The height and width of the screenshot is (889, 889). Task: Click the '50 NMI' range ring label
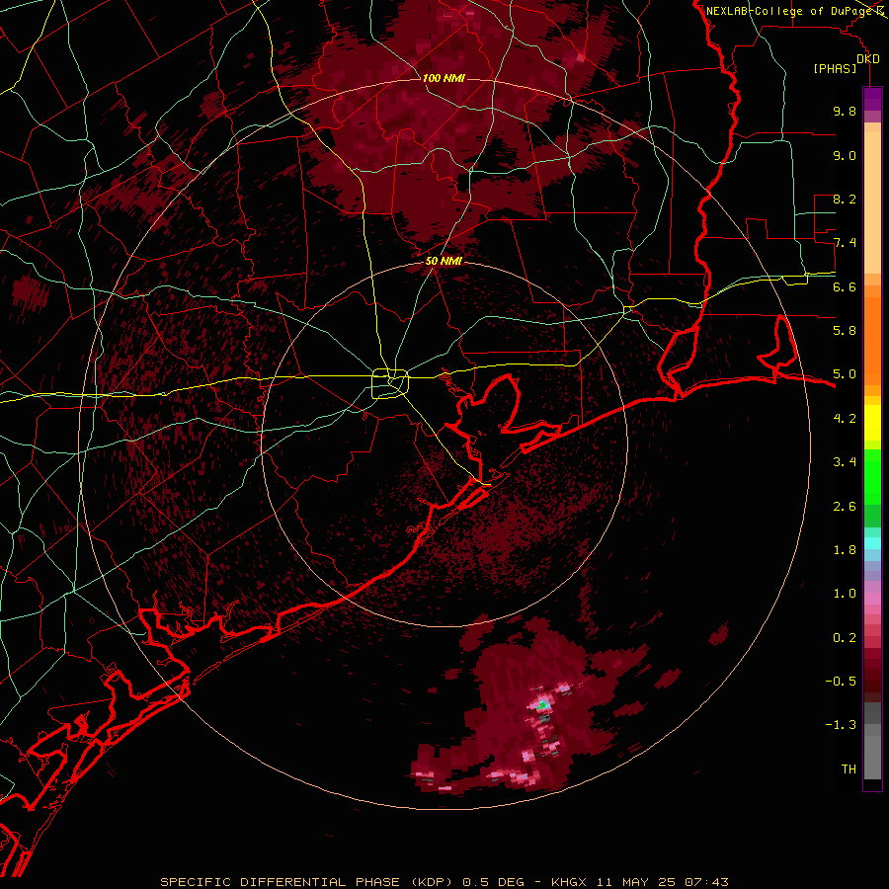[444, 261]
